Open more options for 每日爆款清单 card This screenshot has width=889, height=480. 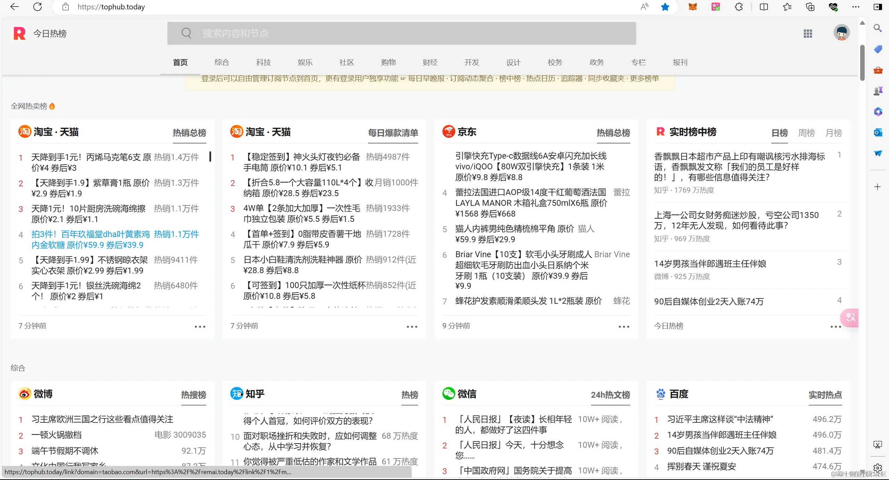pos(412,327)
